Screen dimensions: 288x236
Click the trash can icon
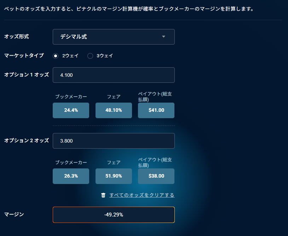(x=103, y=195)
